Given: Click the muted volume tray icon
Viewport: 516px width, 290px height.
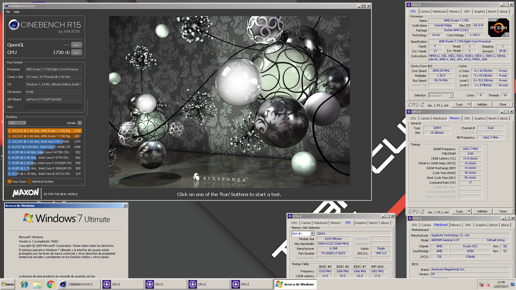Looking at the screenshot, I should pyautogui.click(x=488, y=285).
